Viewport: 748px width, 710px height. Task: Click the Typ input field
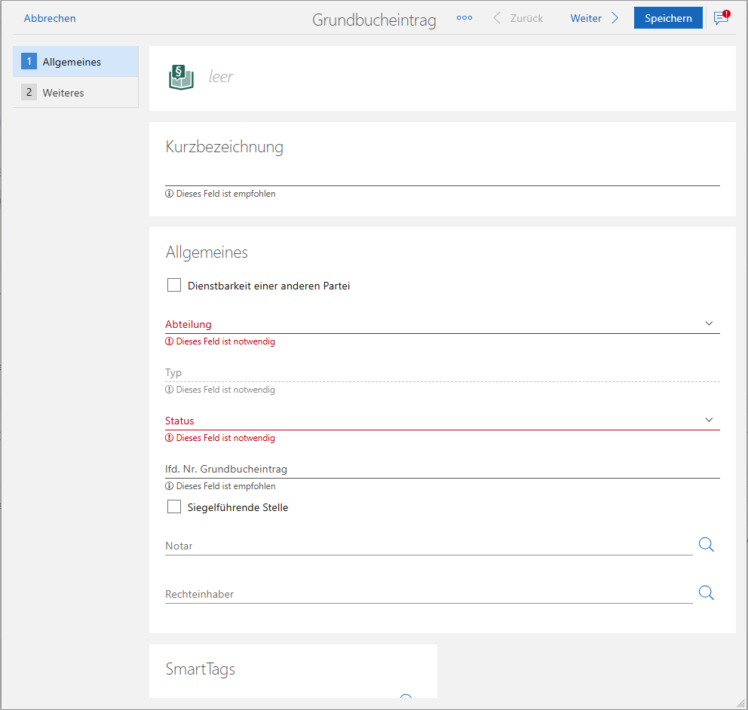tap(442, 372)
